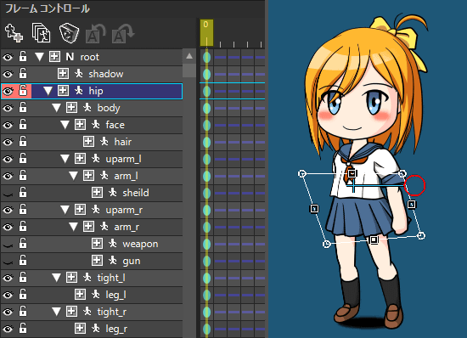Click the plus box on sheild row
This screenshot has height=338, width=467.
point(97,193)
